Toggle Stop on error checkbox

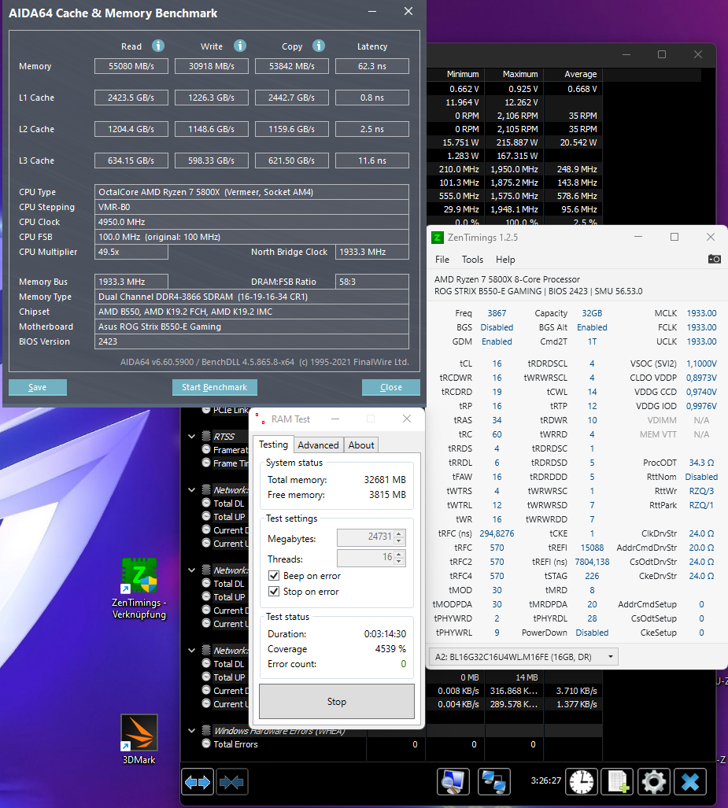click(274, 591)
